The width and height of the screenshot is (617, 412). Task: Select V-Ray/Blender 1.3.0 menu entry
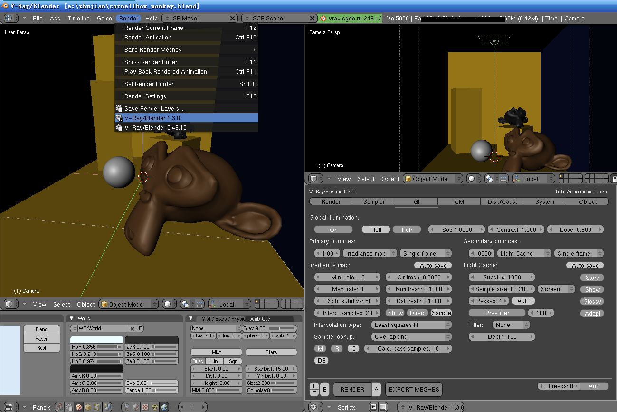[x=187, y=118]
